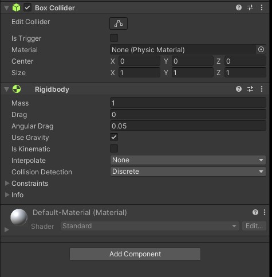This screenshot has height=277, width=272.
Task: Open the Shader Standard dropdown
Action: click(x=150, y=226)
